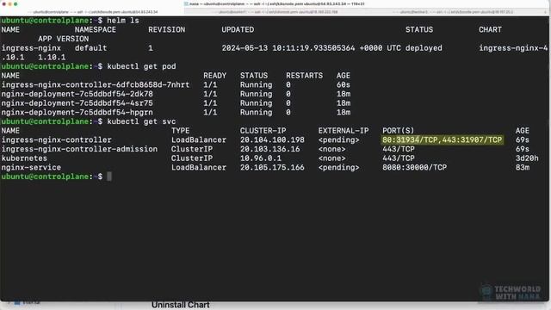Click the 'kubectl get svc' command
This screenshot has width=551, height=310.
(141, 121)
